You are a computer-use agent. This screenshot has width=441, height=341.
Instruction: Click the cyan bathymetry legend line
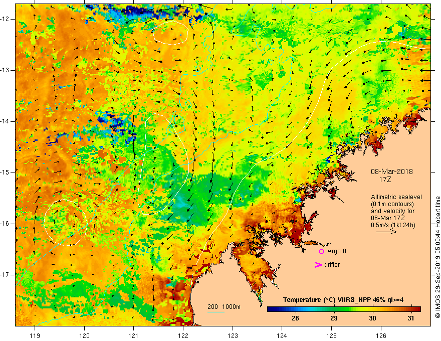[x=216, y=312]
